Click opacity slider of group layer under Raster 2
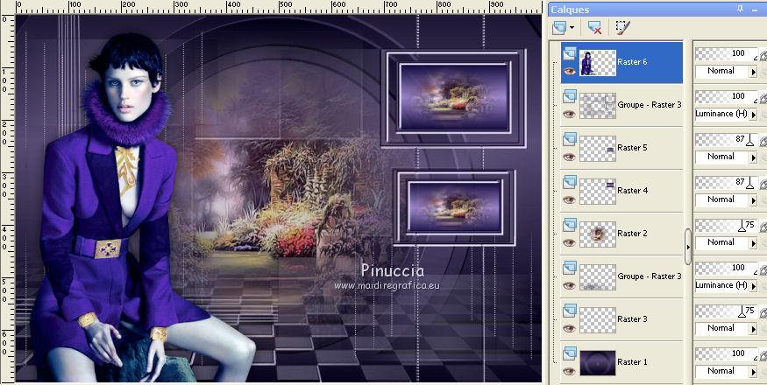The image size is (767, 385). [x=727, y=269]
